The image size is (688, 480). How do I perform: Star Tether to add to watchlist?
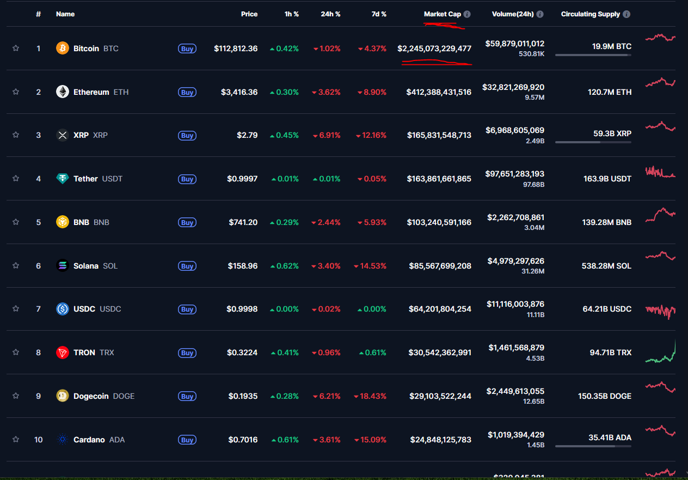(16, 179)
